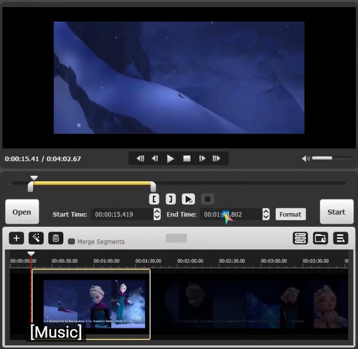Decrease Start Time with down arrow
Screen dimensions: 358x349
pyautogui.click(x=157, y=217)
